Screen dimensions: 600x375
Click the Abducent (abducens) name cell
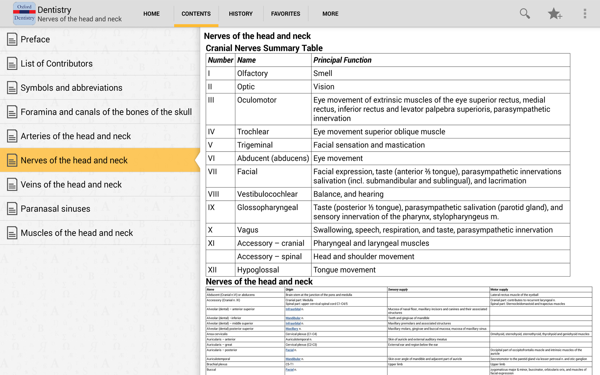pos(273,158)
